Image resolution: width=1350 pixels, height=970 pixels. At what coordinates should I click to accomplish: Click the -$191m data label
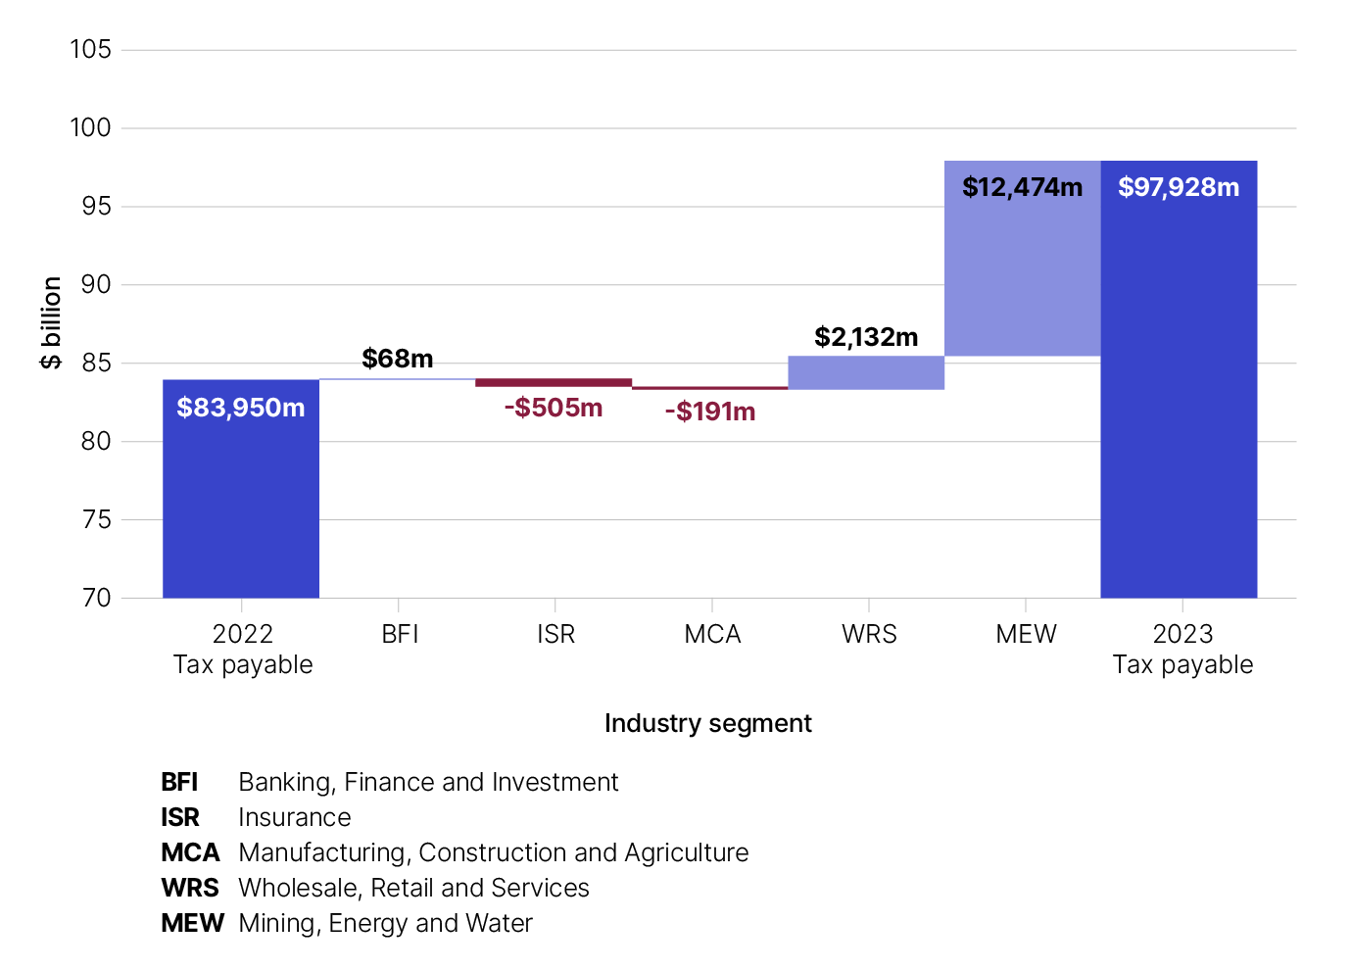pos(710,412)
